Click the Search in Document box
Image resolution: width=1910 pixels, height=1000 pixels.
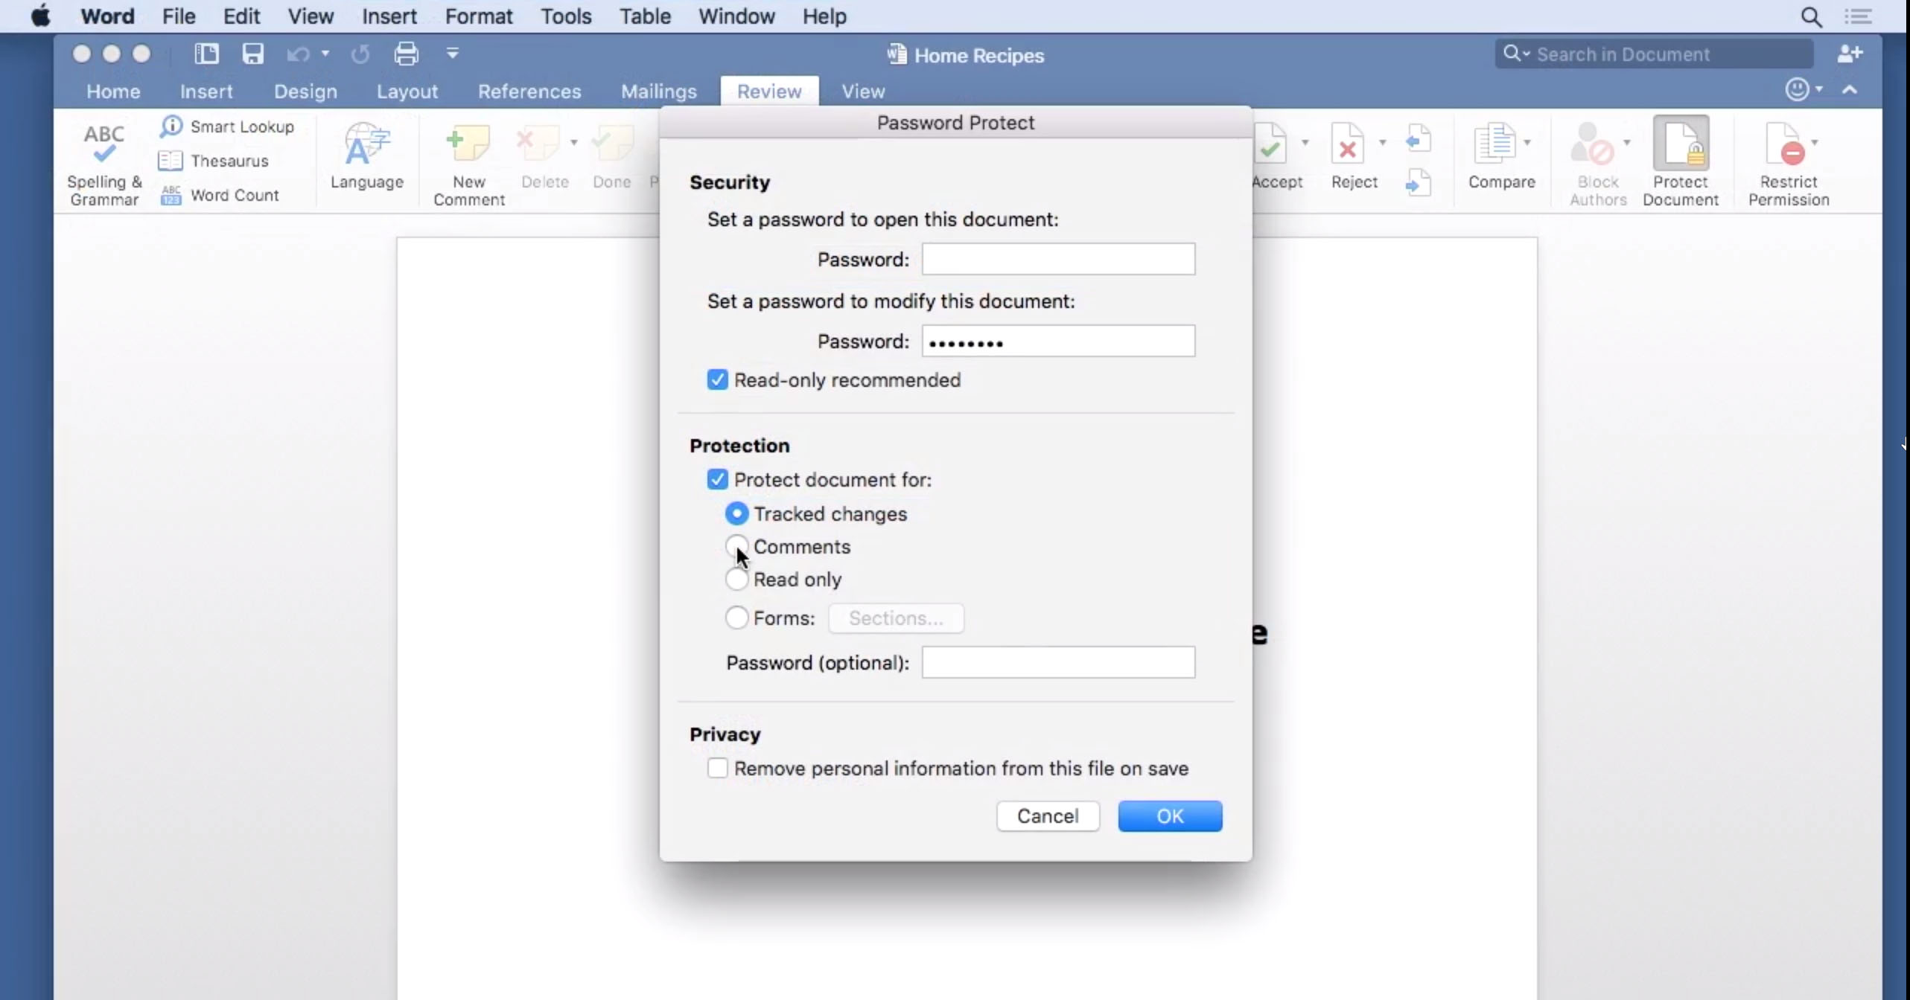[x=1653, y=54]
